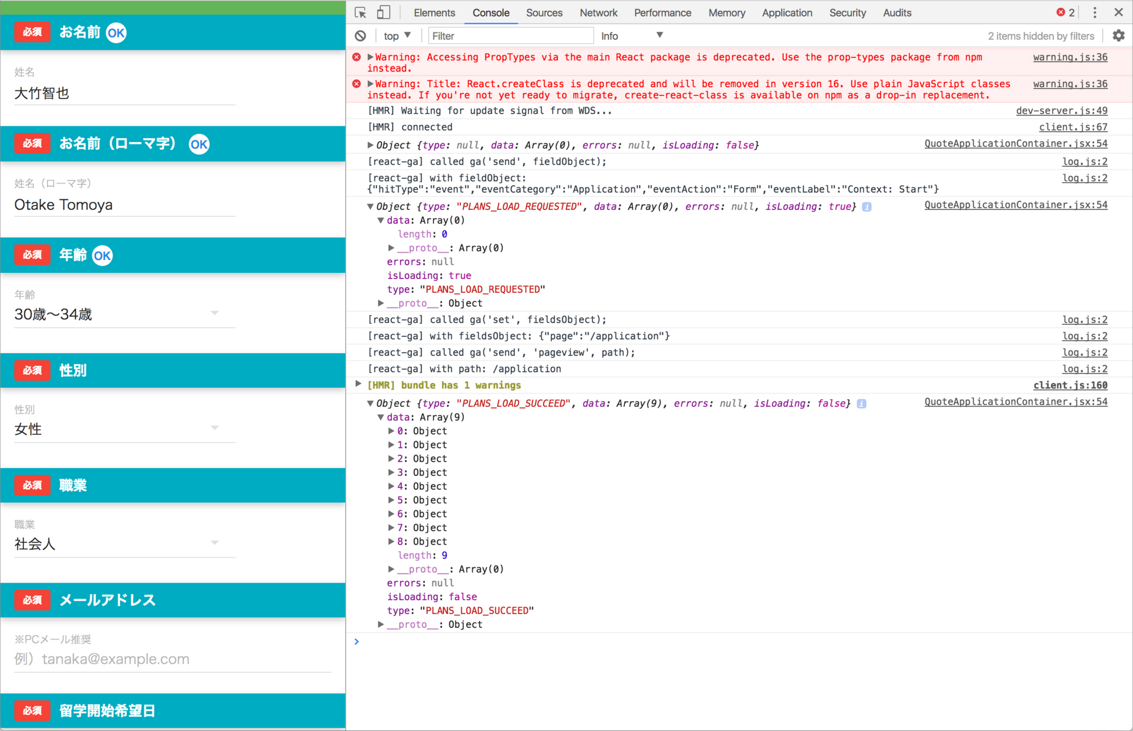Open the client.js:67 source link

pos(1073,127)
